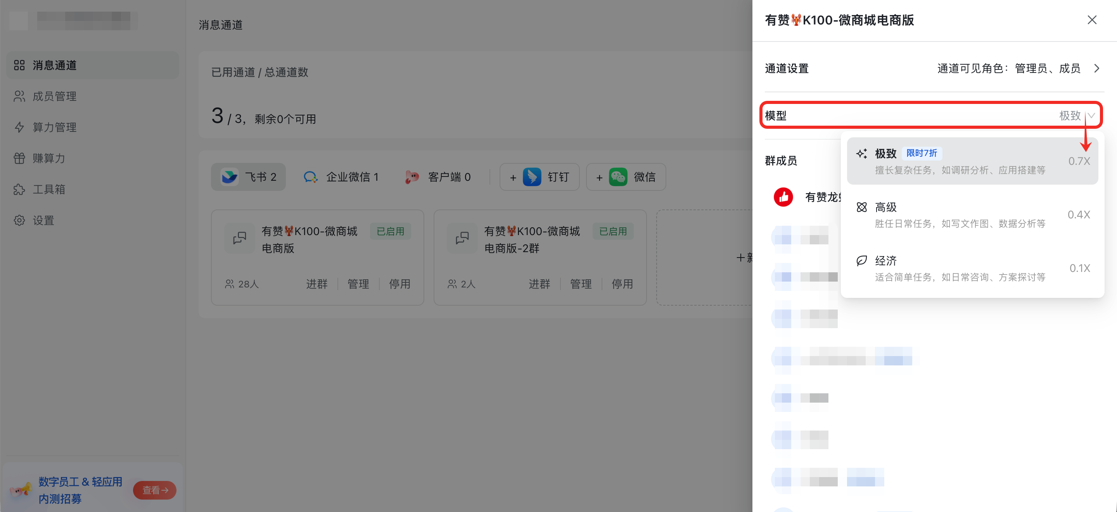Click the 限时7折 discount badge
1117x512 pixels.
[x=922, y=153]
